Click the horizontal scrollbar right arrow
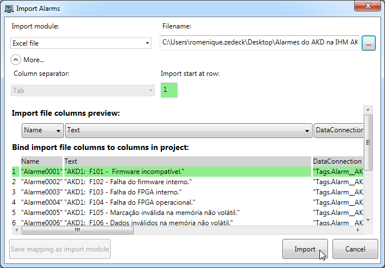Image resolution: width=385 pixels, height=268 pixels. click(x=358, y=230)
